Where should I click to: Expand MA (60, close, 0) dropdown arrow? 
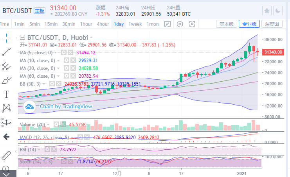(58, 76)
